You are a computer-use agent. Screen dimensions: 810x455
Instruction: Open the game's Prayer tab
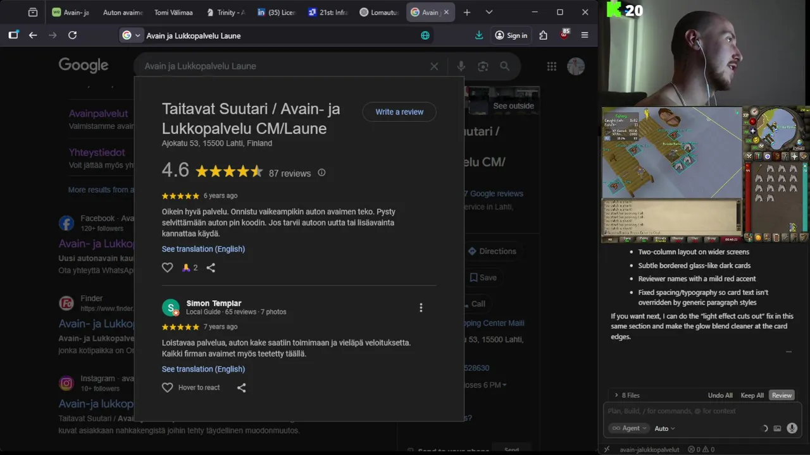795,156
